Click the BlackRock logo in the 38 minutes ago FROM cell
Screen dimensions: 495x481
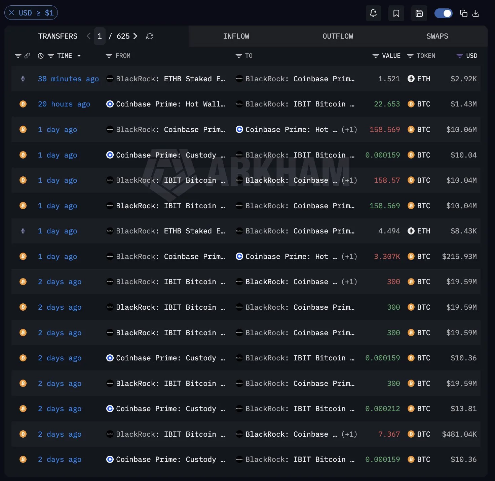tap(110, 79)
